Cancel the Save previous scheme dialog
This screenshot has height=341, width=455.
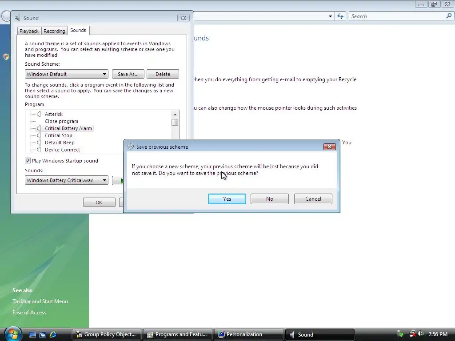[313, 199]
